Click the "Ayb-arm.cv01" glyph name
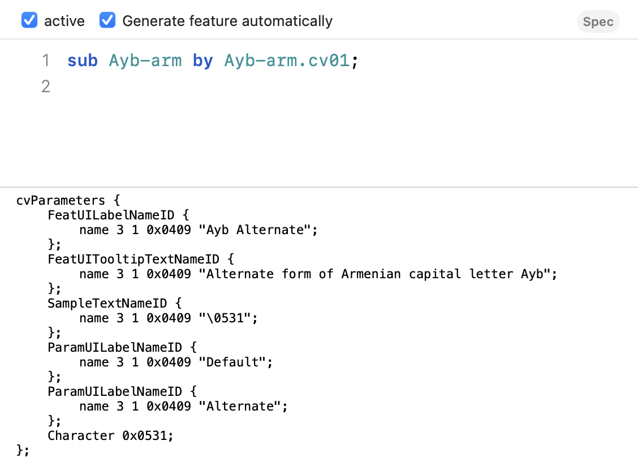 pyautogui.click(x=287, y=61)
